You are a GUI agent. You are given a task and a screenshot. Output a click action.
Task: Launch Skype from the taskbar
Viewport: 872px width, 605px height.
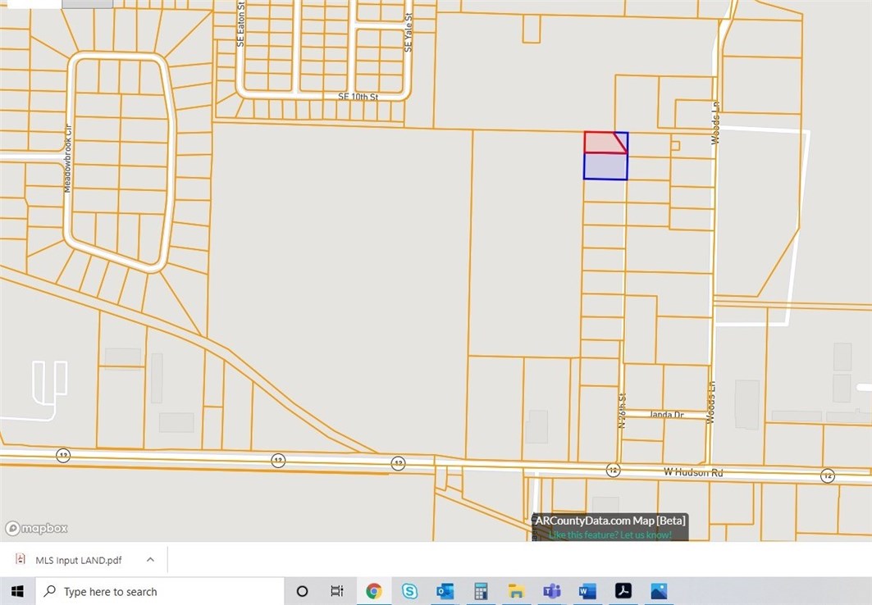(x=410, y=591)
